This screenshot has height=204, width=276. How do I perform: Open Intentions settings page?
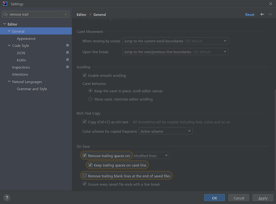[x=20, y=75]
